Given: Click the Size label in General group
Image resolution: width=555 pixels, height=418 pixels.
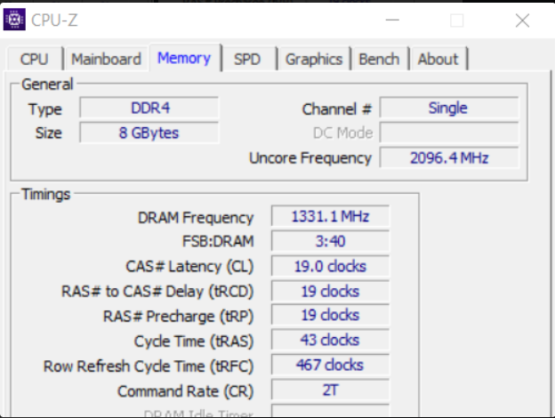Looking at the screenshot, I should pos(49,133).
